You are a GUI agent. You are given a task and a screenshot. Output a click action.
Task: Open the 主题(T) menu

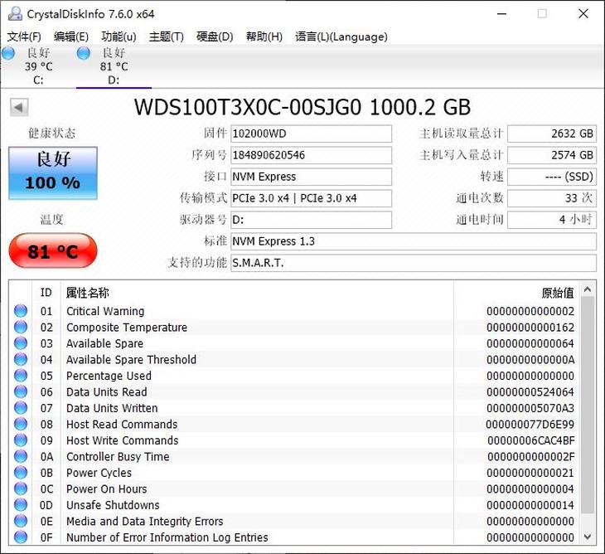click(x=166, y=36)
